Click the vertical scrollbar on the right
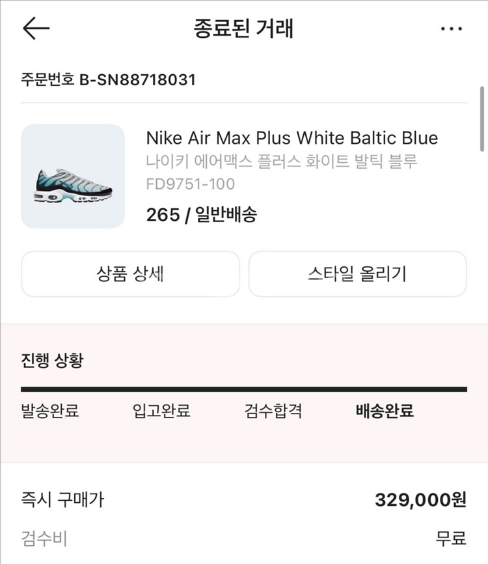This screenshot has height=564, width=488. [482, 119]
